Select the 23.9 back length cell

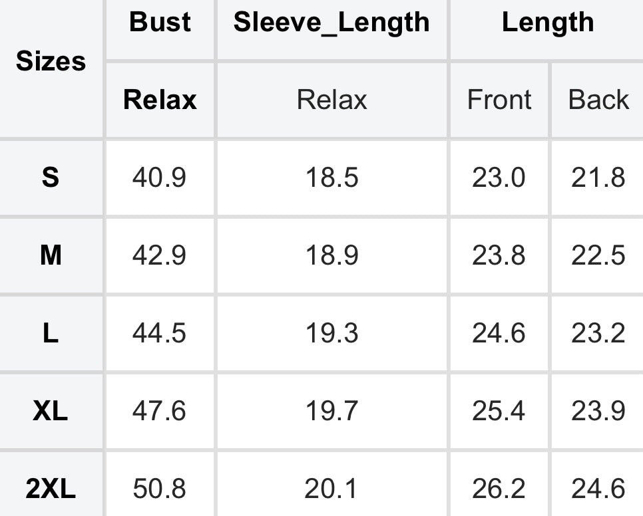coord(598,411)
